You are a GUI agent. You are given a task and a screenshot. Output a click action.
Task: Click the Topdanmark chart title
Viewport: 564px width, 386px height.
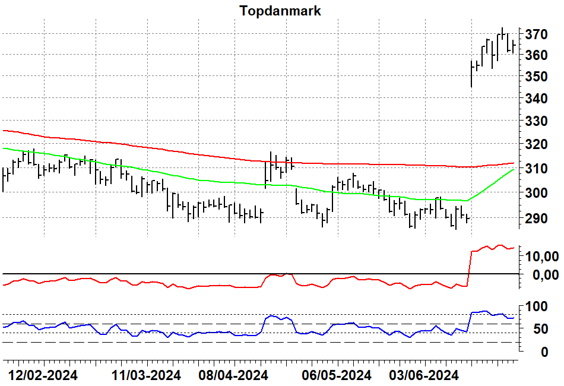pos(280,11)
